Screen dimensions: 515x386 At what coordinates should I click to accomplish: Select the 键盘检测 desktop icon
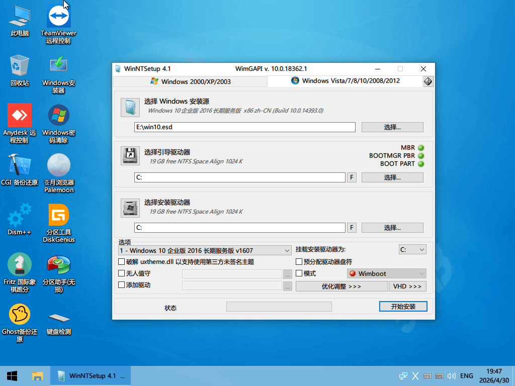point(59,323)
